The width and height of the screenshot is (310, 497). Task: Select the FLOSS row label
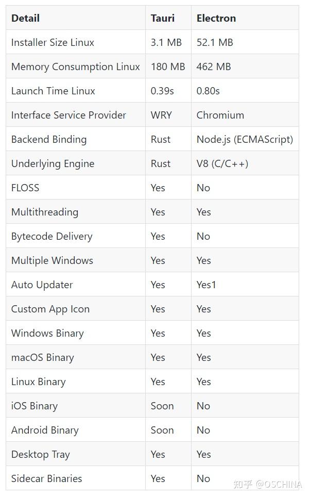[x=25, y=188]
